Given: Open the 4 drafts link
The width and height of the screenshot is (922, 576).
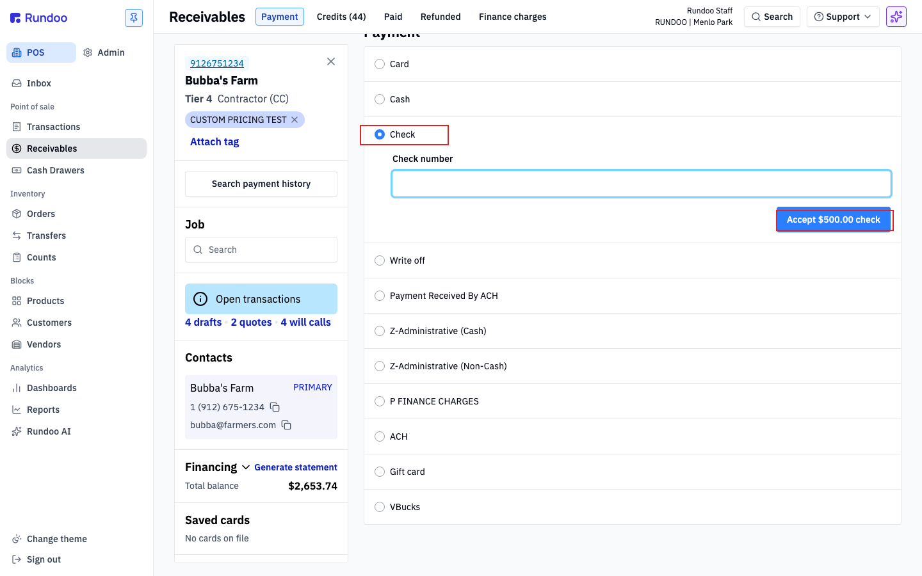Looking at the screenshot, I should [204, 323].
